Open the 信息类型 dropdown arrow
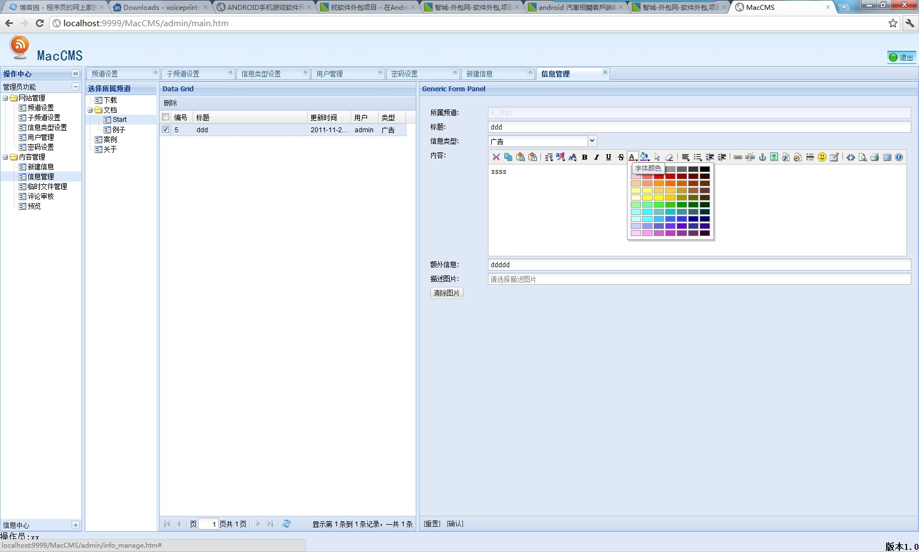 point(592,141)
